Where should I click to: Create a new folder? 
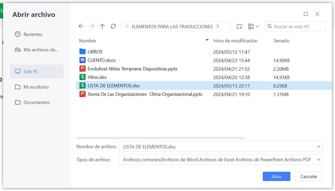click(x=239, y=26)
